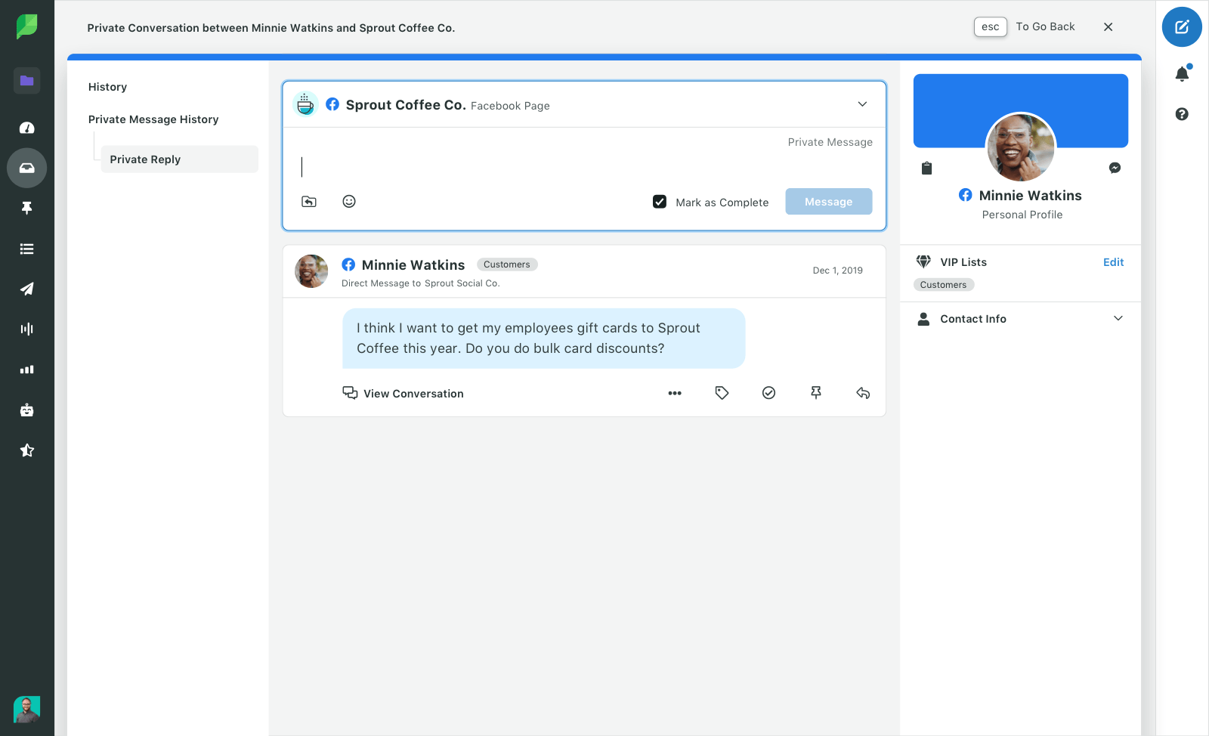The height and width of the screenshot is (736, 1209).
Task: Toggle message completion with the circled checkmark
Action: [x=769, y=393]
